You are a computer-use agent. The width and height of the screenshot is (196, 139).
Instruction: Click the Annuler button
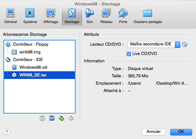[153, 132]
